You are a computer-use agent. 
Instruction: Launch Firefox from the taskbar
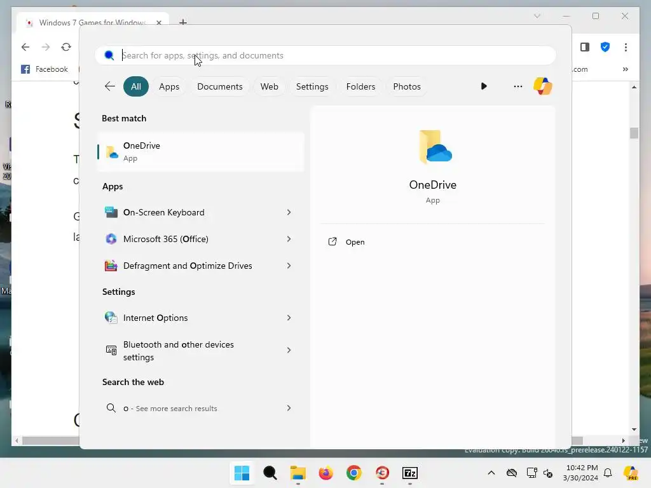coord(326,473)
